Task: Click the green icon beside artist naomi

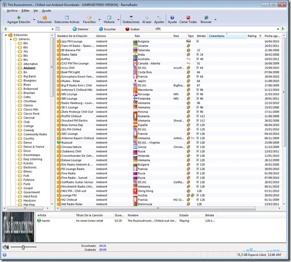Action: coord(39,221)
